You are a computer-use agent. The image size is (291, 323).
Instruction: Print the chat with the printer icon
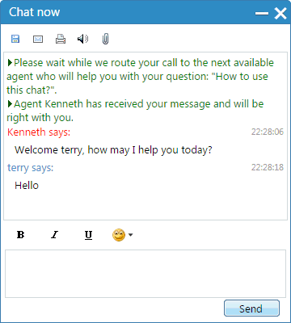coord(61,39)
